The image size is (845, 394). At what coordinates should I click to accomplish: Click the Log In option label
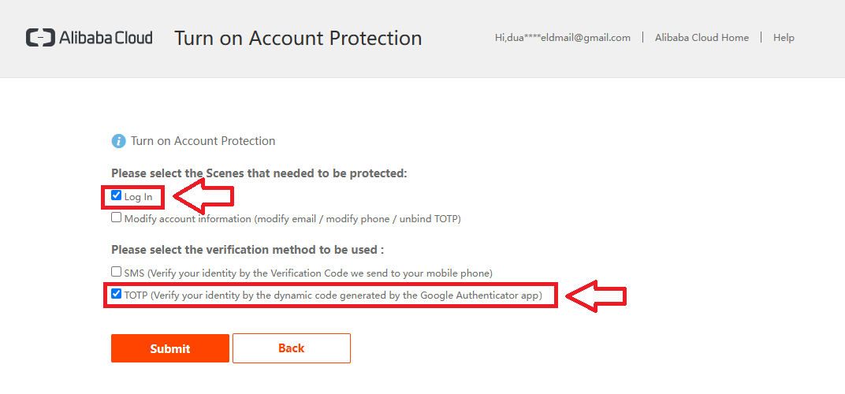pyautogui.click(x=139, y=197)
